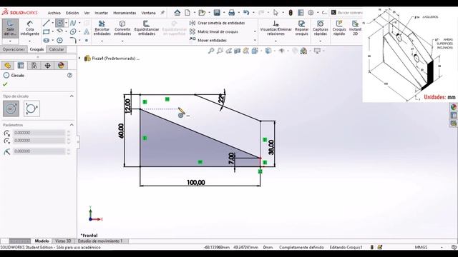Select the Circle sketch tool in ribbon
This screenshot has width=458, height=257.
click(x=59, y=23)
